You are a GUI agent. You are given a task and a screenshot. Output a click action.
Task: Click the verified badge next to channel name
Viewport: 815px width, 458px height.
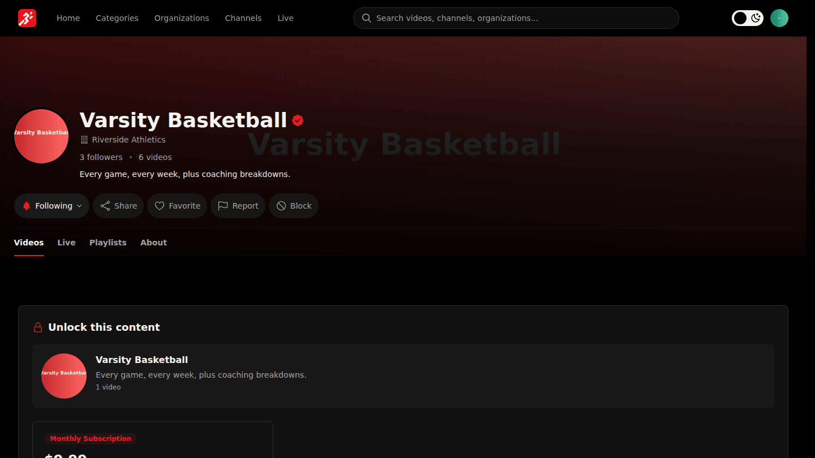(298, 120)
